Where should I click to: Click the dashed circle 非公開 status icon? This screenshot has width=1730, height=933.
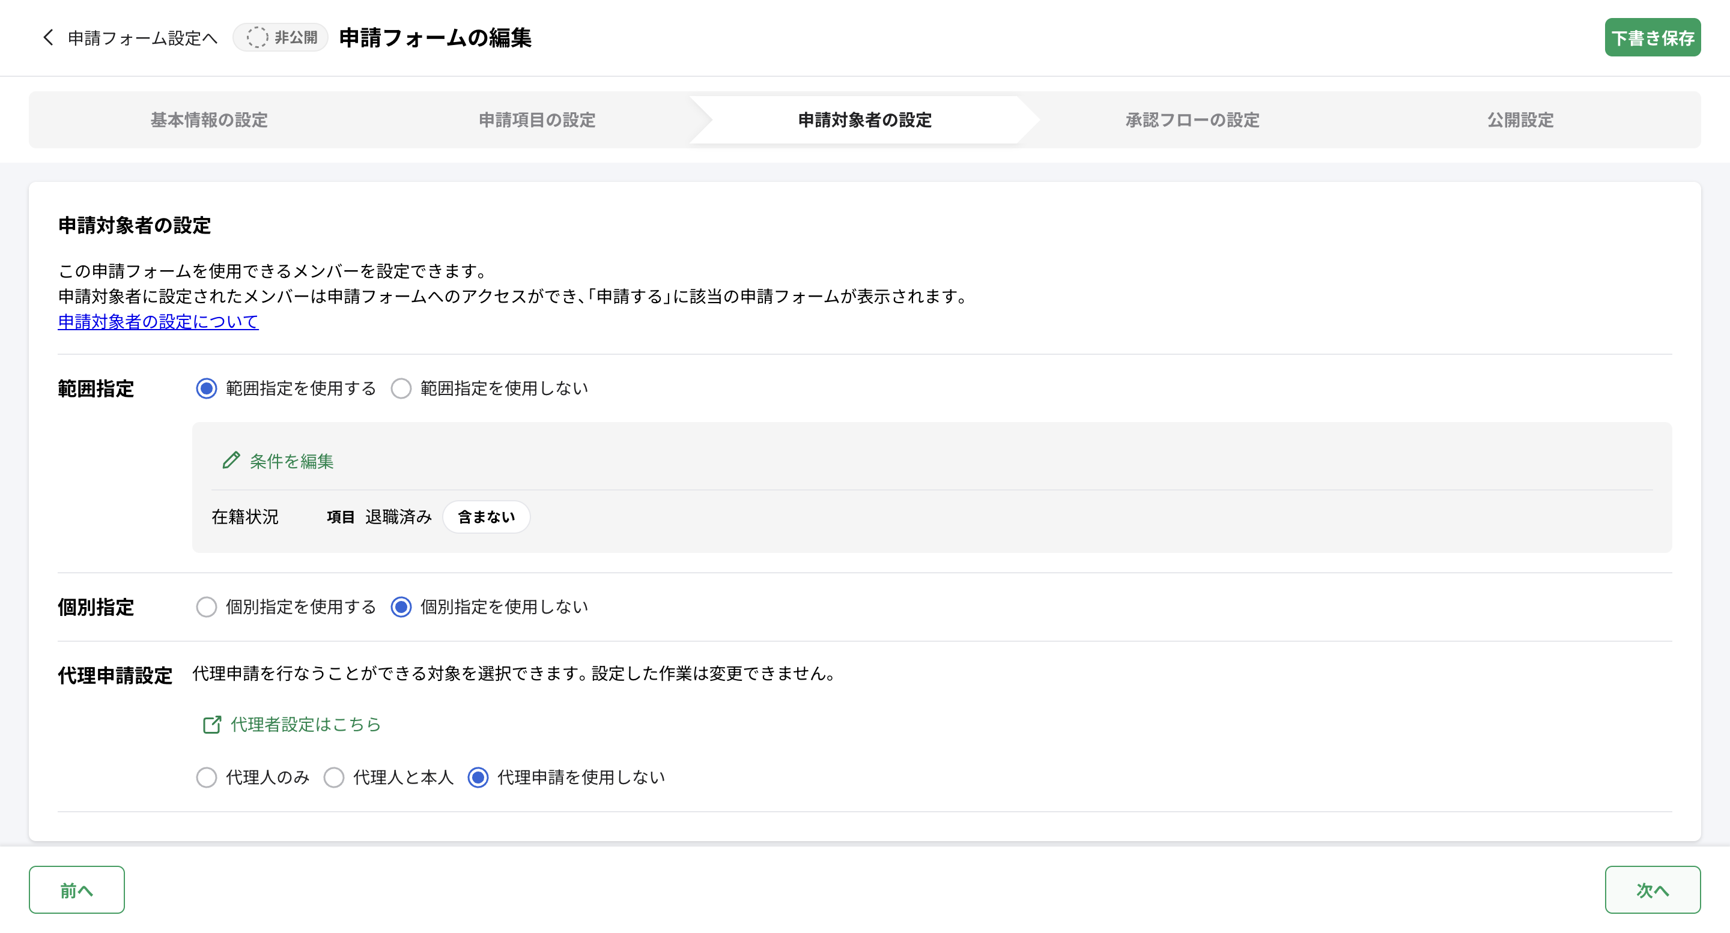[x=256, y=38]
